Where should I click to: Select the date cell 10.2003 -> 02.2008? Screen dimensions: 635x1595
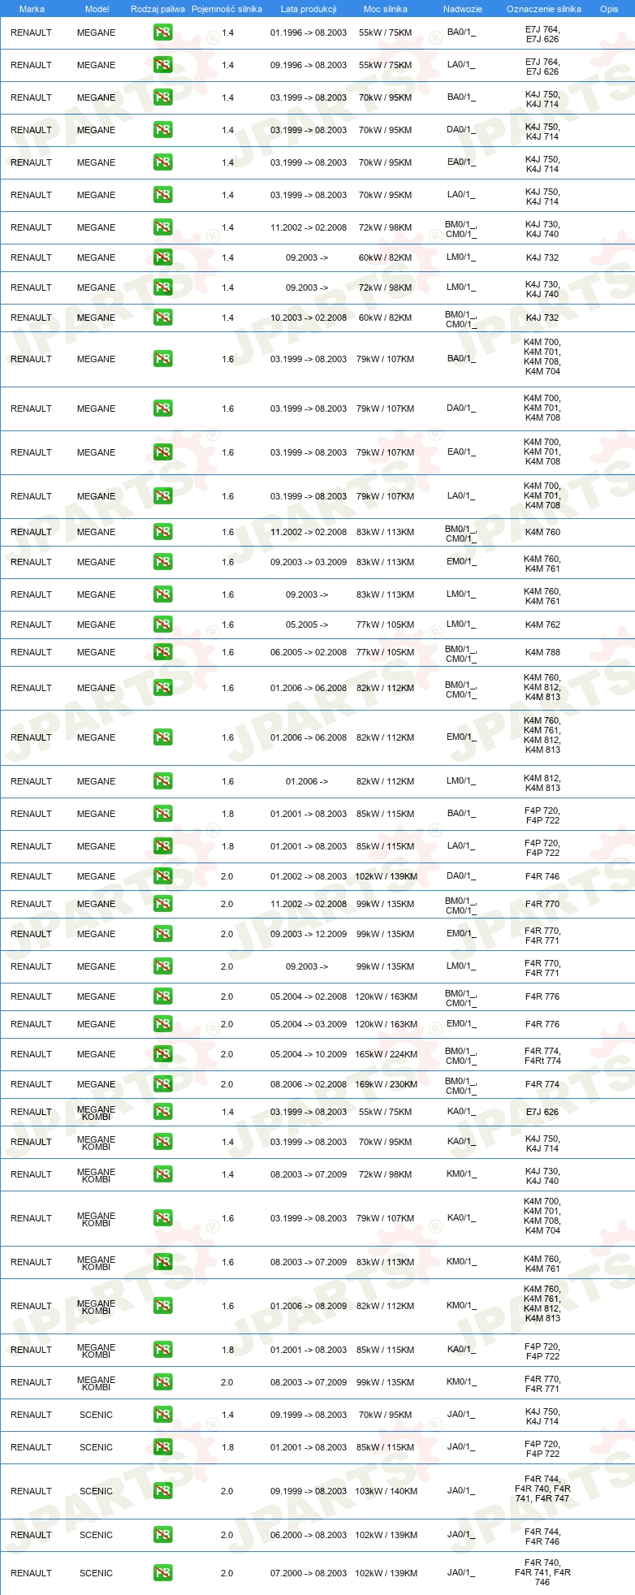[x=309, y=318]
